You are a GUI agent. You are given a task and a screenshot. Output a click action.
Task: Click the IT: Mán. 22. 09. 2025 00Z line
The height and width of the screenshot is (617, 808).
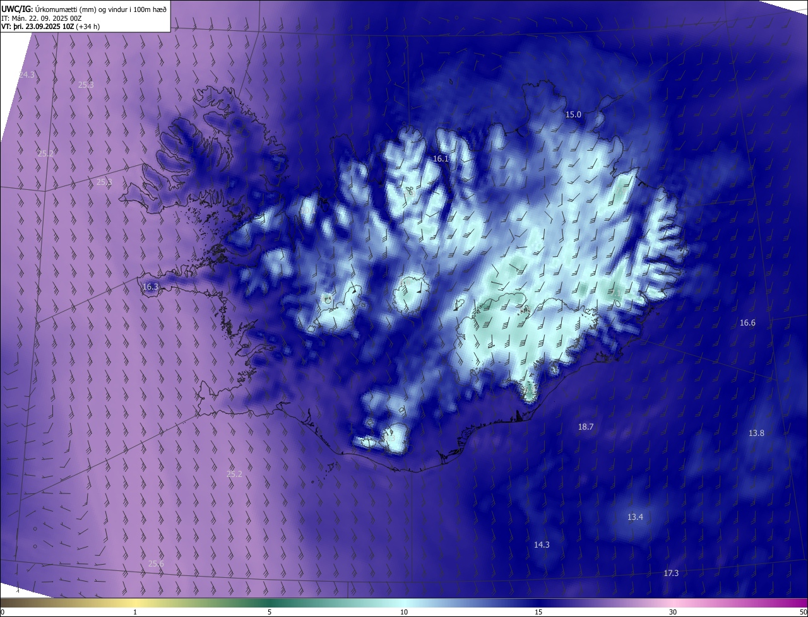coord(41,18)
